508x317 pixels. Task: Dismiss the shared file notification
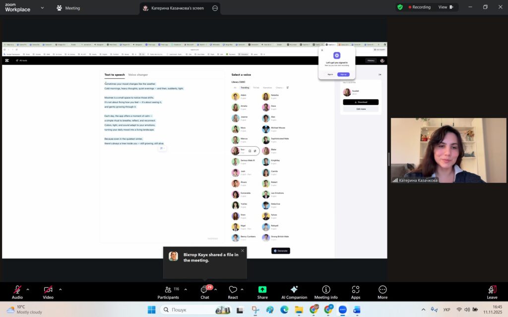(x=243, y=251)
